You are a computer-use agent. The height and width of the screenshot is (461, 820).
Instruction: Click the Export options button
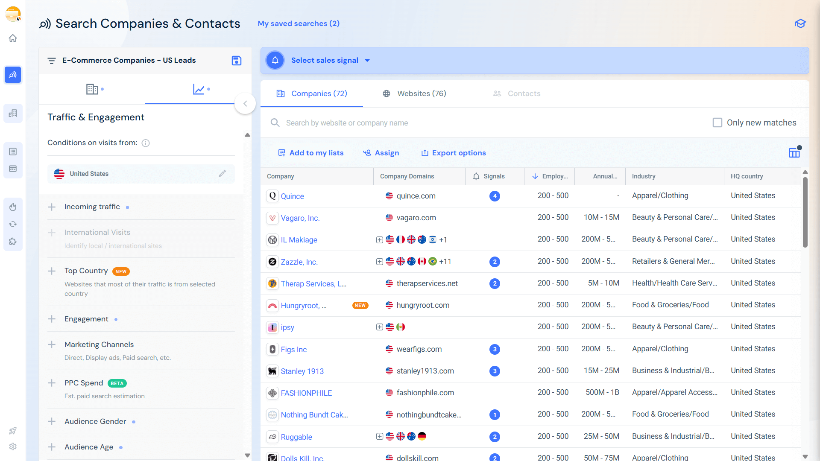point(453,152)
